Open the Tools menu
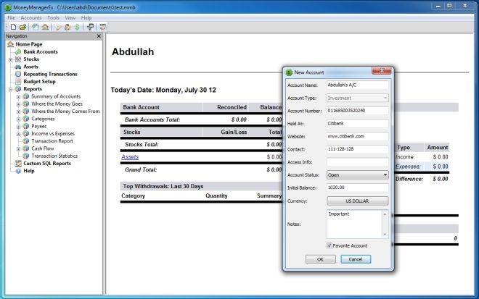Screen dimensions: 479x299 pos(53,18)
